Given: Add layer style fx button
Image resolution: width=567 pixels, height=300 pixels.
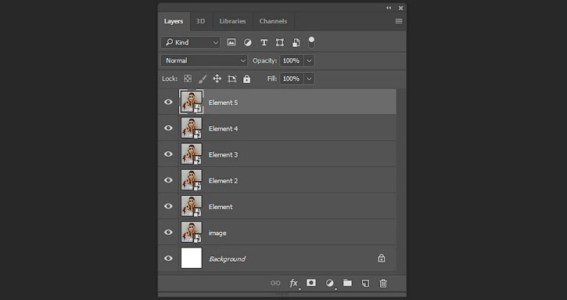Looking at the screenshot, I should 293,284.
